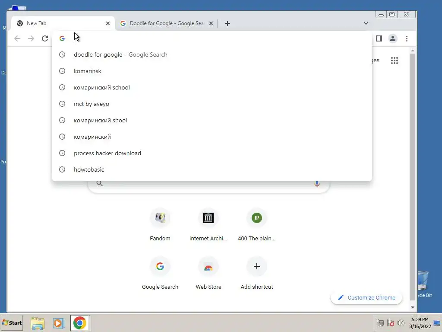
Task: Click the volume speaker tray icon
Action: coord(401,322)
